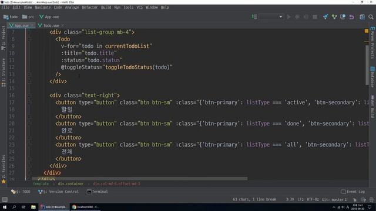Open the VCS menu
The height and width of the screenshot is (211, 376).
click(x=140, y=8)
